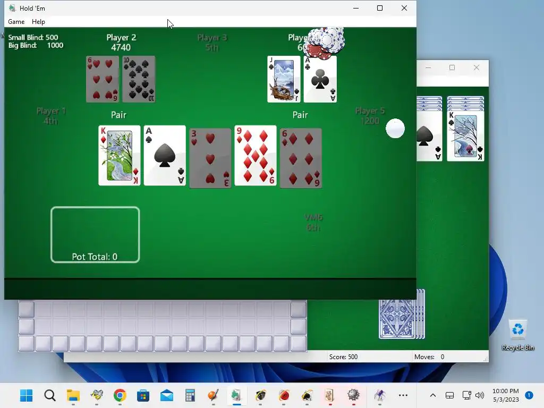Draw from the Solitaire stock deck
The width and height of the screenshot is (544, 408).
coord(402,314)
